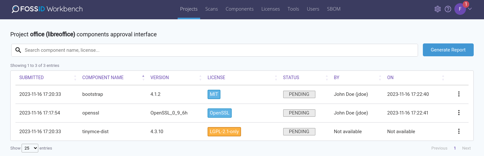Image resolution: width=484 pixels, height=156 pixels.
Task: Click the FOSSID Workbench logo
Action: [47, 9]
